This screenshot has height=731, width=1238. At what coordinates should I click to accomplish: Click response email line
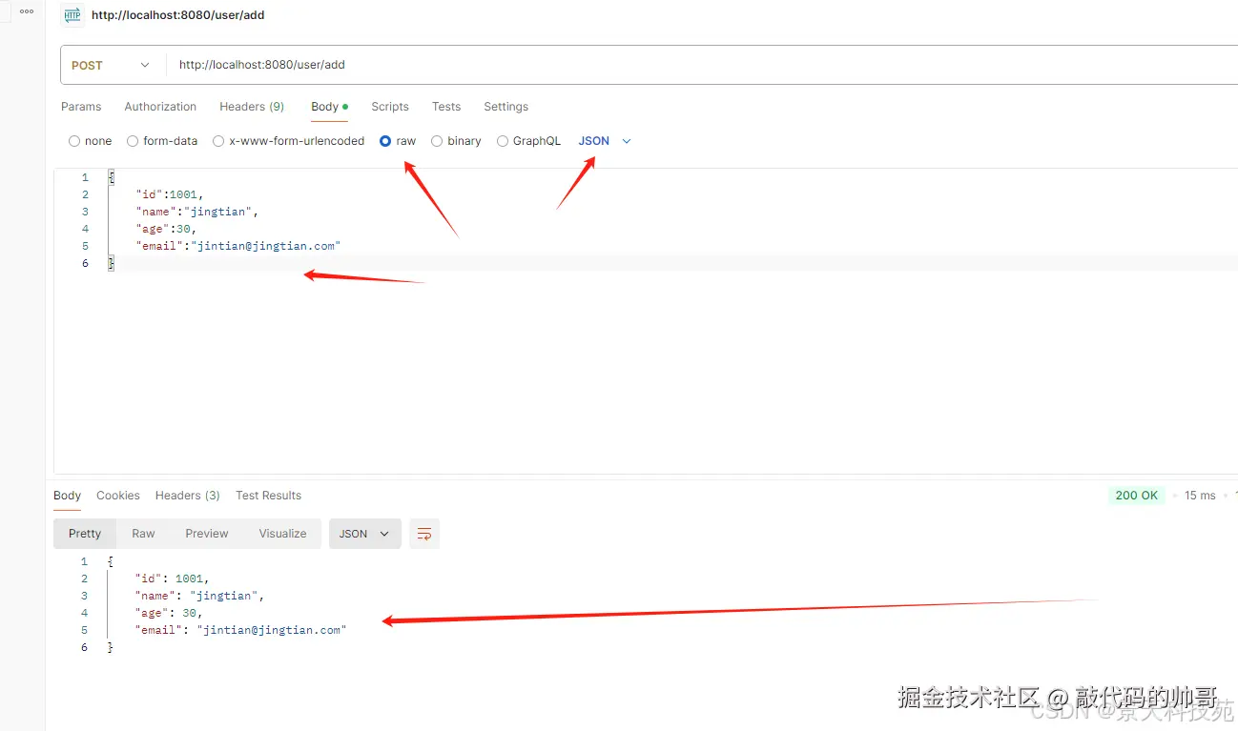tap(240, 630)
